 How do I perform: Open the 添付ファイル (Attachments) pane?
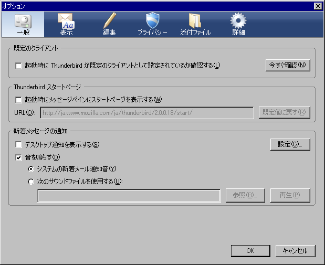point(195,25)
